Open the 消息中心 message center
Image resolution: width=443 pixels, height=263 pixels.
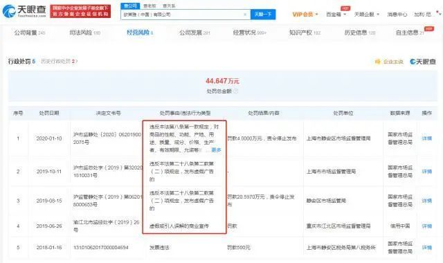point(397,15)
